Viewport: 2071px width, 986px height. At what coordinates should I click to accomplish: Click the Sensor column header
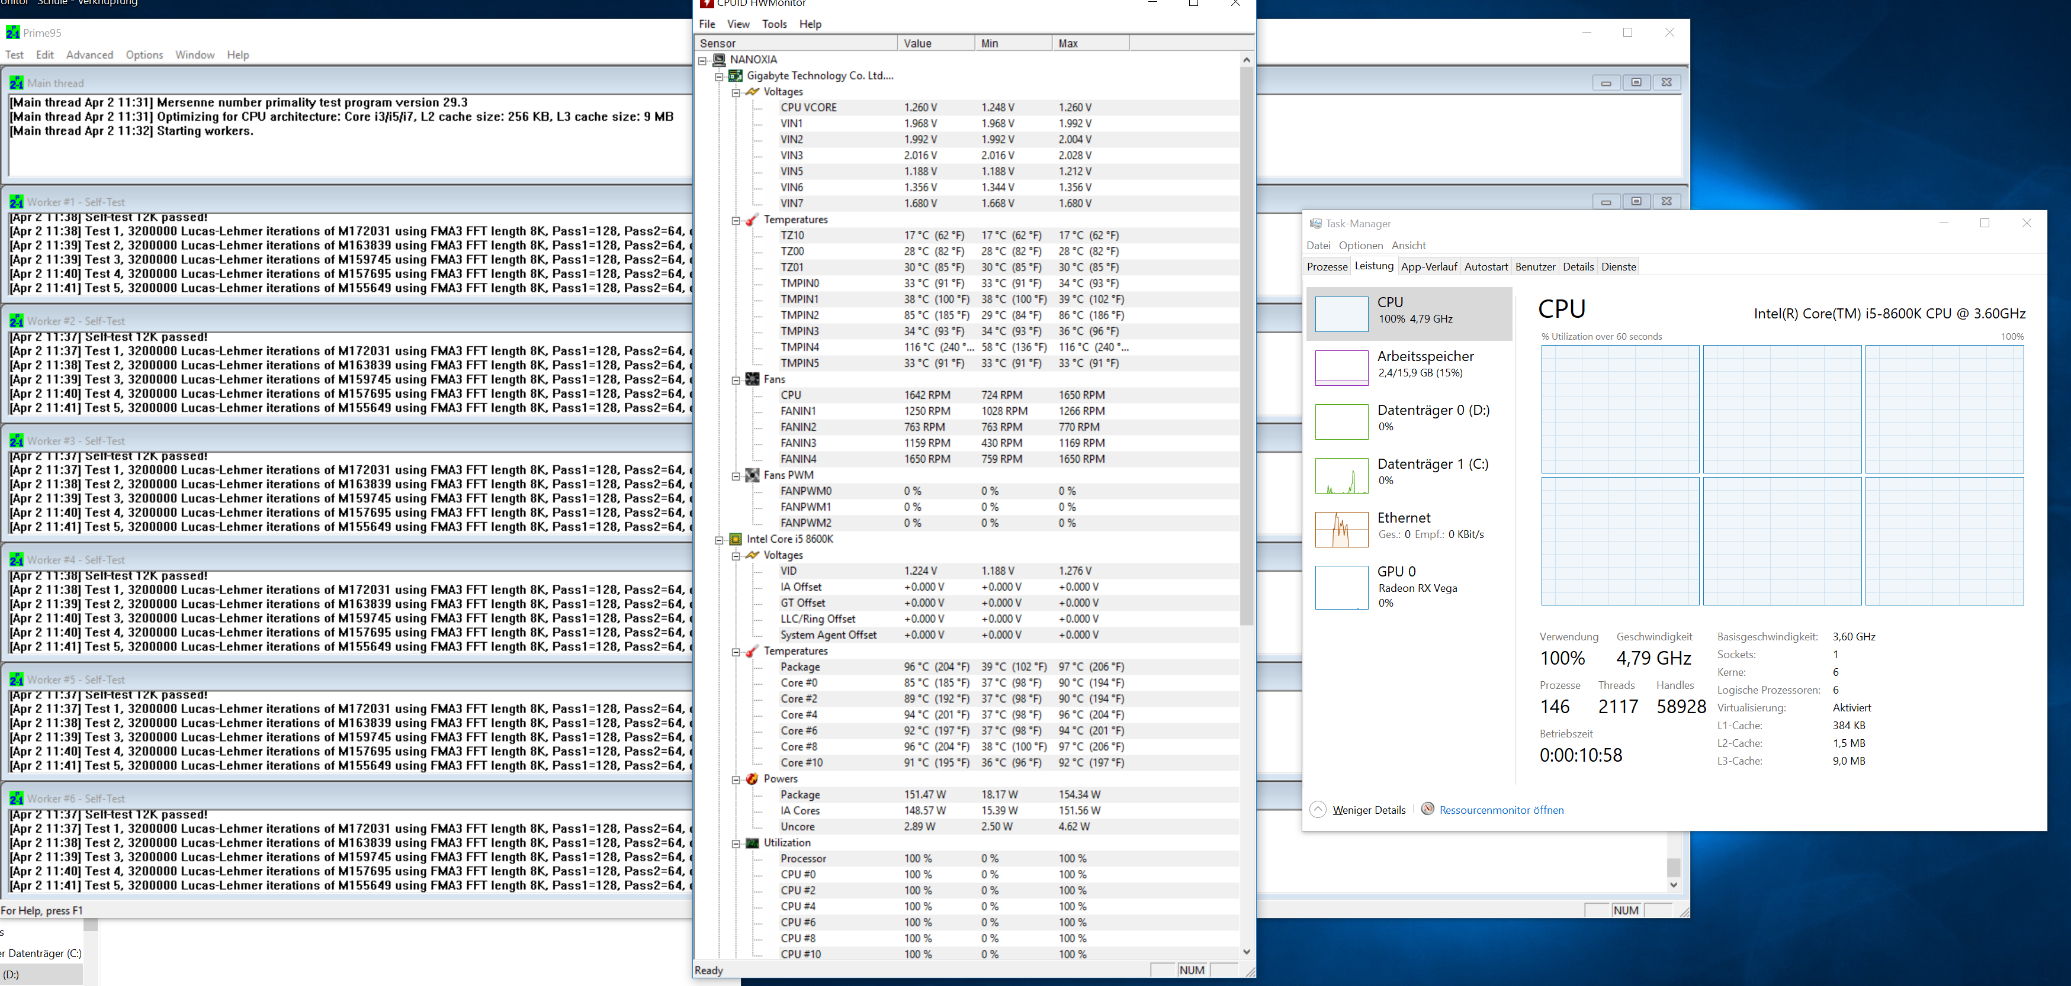796,43
